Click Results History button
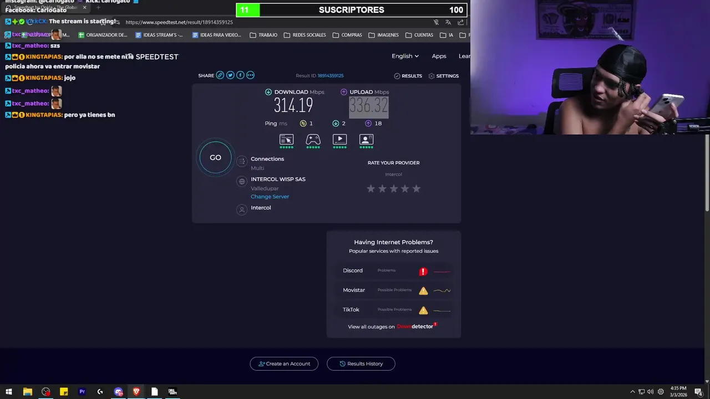Image resolution: width=710 pixels, height=399 pixels. tap(361, 364)
